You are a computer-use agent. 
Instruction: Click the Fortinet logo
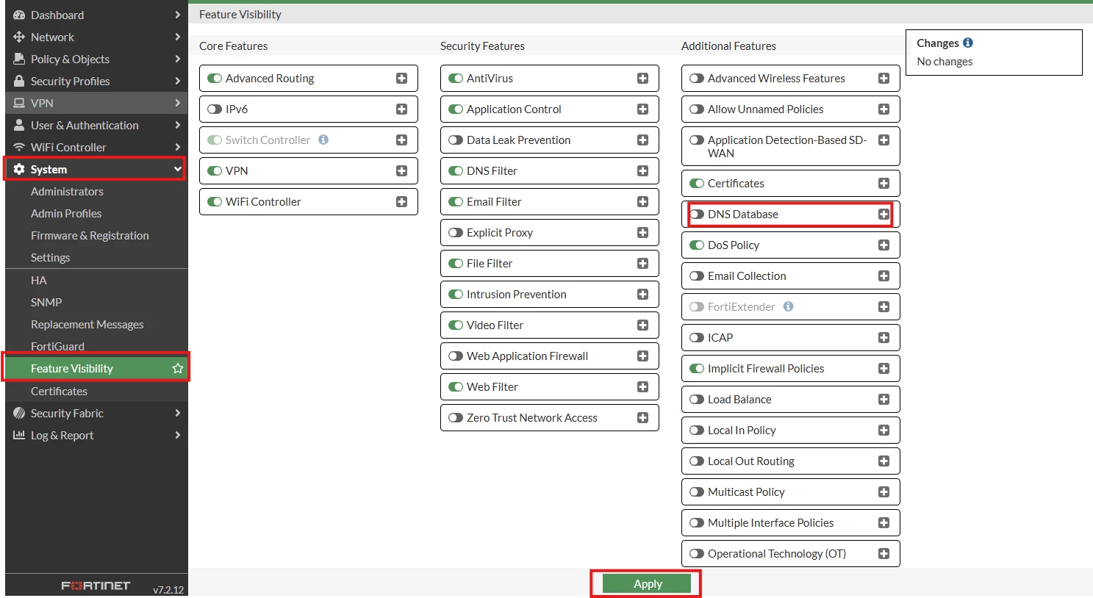click(96, 586)
